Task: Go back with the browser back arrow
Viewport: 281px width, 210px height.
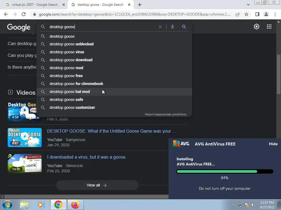Action: point(6,14)
